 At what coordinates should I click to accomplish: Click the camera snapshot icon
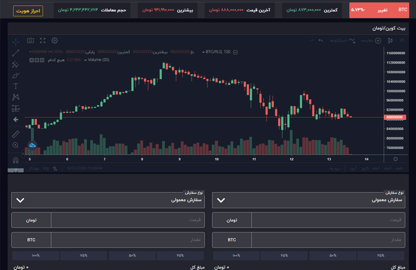click(x=31, y=41)
